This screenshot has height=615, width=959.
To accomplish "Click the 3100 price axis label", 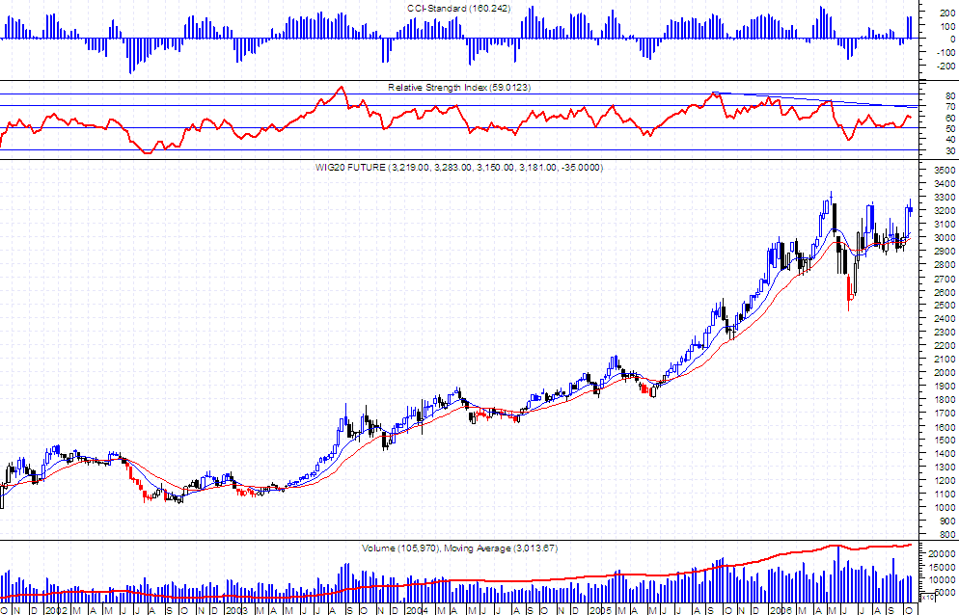I will pos(946,225).
